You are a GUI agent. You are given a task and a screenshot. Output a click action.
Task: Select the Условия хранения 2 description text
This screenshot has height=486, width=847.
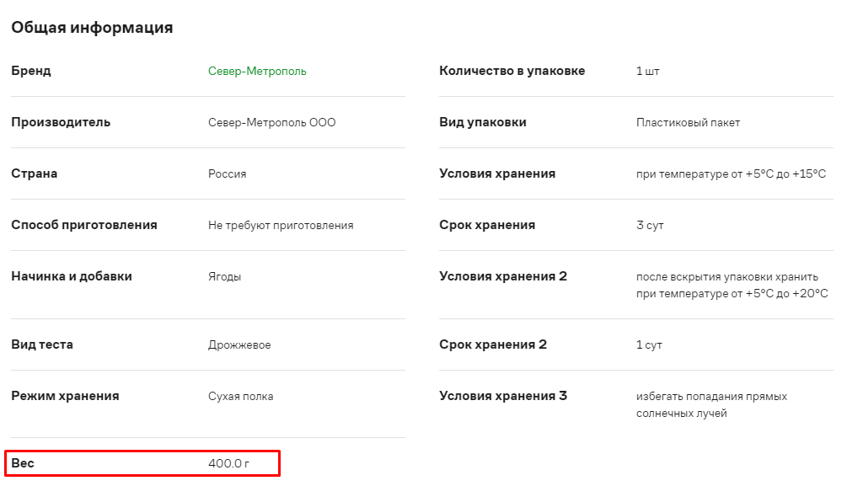732,286
